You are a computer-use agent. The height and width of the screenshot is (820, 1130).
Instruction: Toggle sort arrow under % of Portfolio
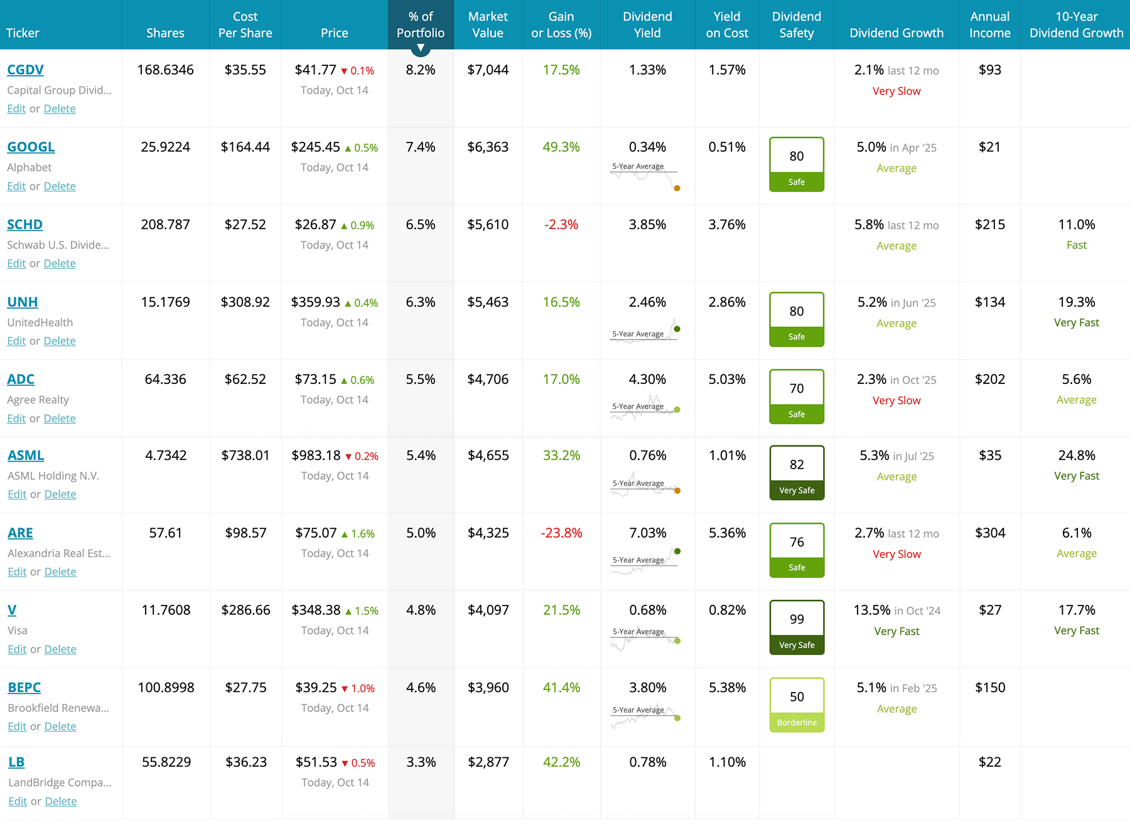[421, 48]
